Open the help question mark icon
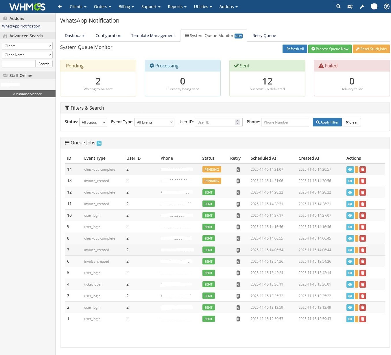The height and width of the screenshot is (355, 391). (386, 6)
